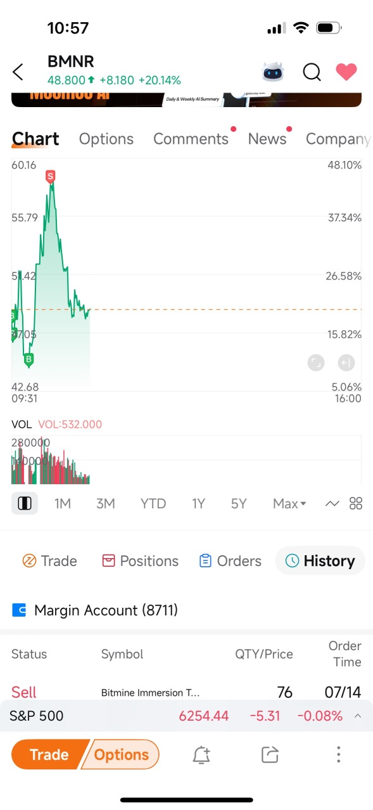
Task: Tap the chart jump-to-latest arrow icon
Action: click(346, 363)
